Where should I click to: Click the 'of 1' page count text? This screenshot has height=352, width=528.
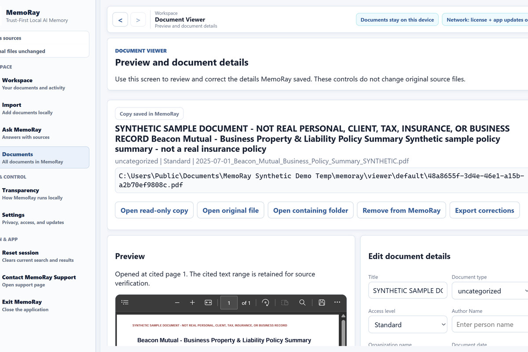point(246,303)
